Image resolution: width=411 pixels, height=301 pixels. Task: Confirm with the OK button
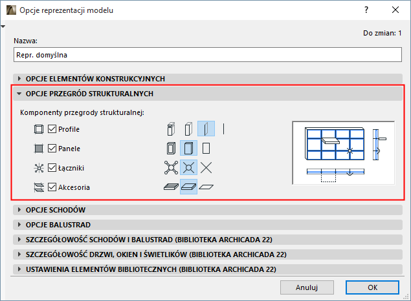pos(372,287)
